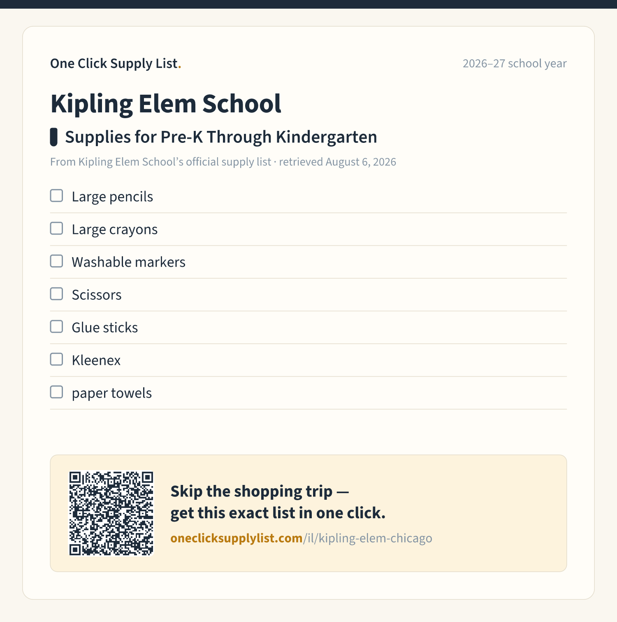The width and height of the screenshot is (617, 622).
Task: Click the QR code image
Action: pyautogui.click(x=111, y=513)
